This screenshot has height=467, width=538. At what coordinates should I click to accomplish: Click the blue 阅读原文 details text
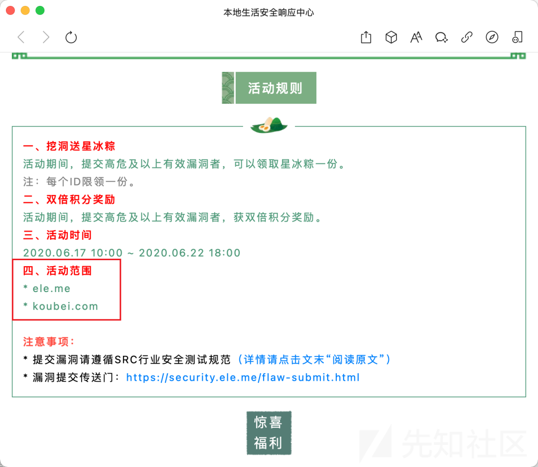click(314, 359)
